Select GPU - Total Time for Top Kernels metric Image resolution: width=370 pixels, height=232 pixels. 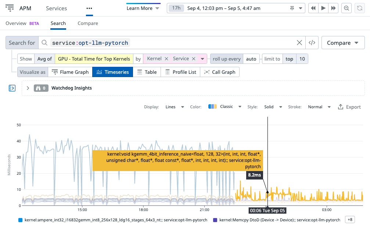94,59
